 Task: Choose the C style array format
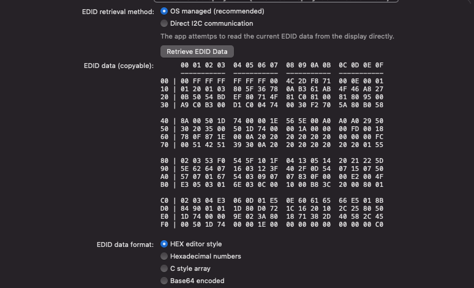[x=164, y=268]
